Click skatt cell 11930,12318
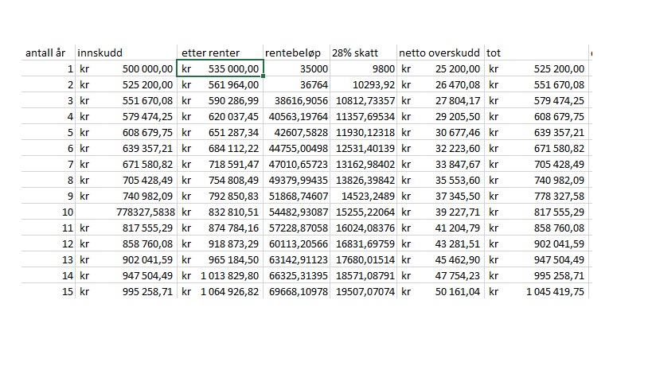This screenshot has height=366, width=652. [364, 133]
